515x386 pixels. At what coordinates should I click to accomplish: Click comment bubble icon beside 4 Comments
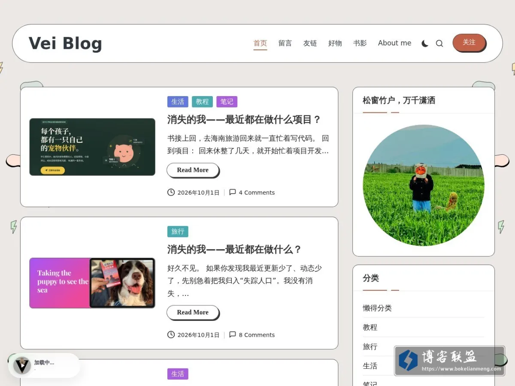click(x=233, y=192)
